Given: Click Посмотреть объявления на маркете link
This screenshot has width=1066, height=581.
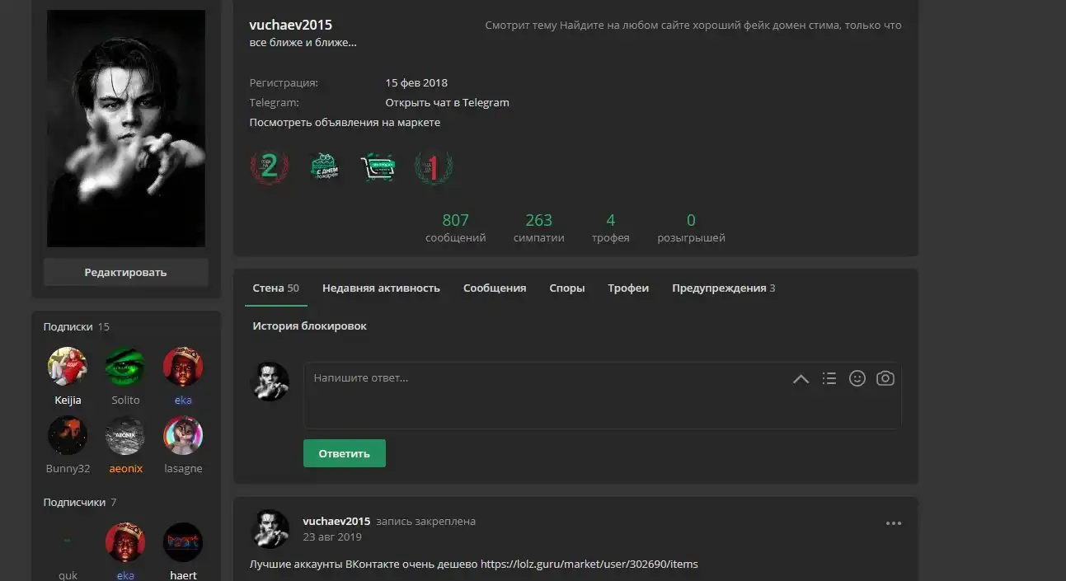Looking at the screenshot, I should 345,123.
